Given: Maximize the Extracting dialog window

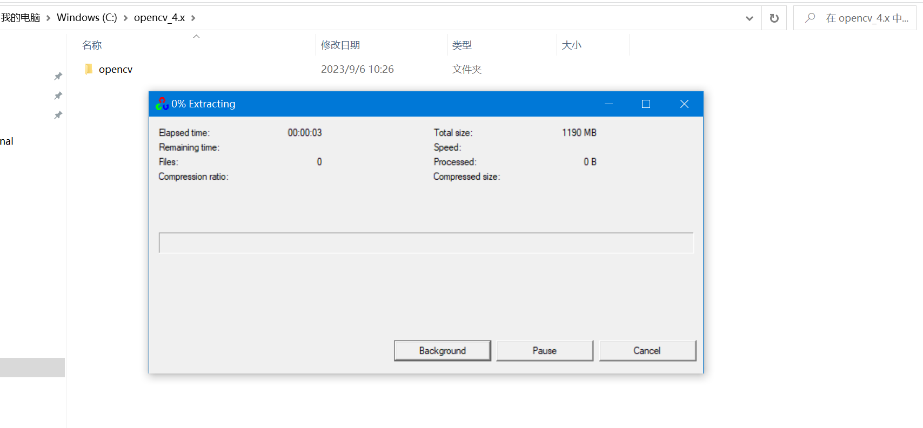Looking at the screenshot, I should [x=646, y=104].
